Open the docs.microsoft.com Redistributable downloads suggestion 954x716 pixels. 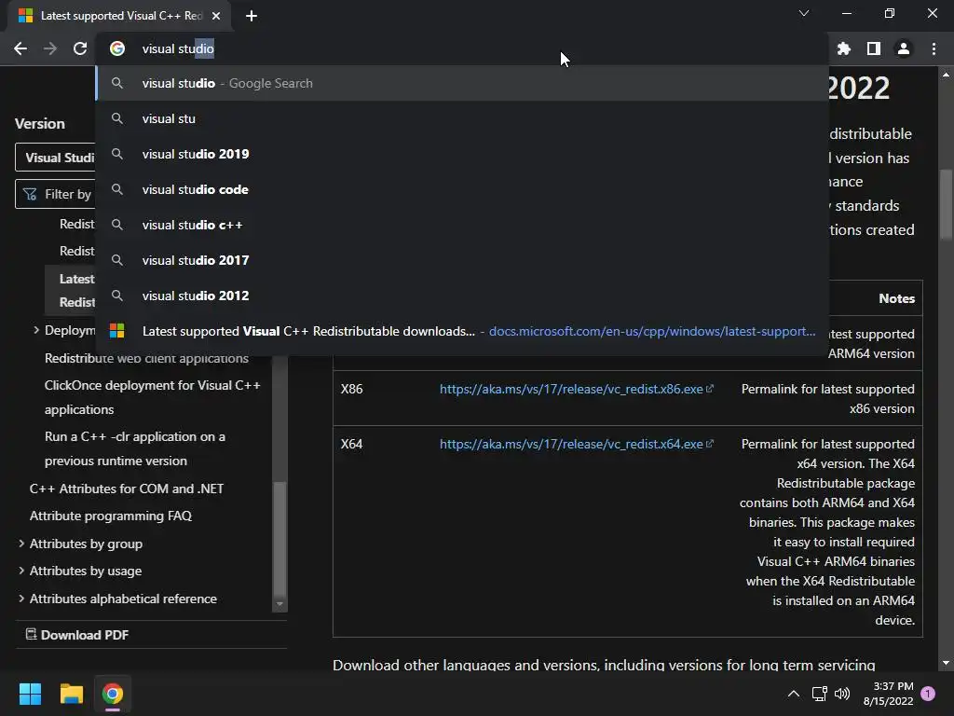click(x=462, y=331)
